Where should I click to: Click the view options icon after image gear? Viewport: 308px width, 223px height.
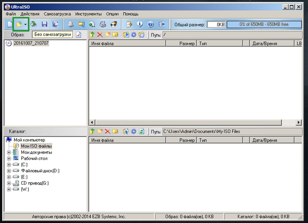[142, 35]
